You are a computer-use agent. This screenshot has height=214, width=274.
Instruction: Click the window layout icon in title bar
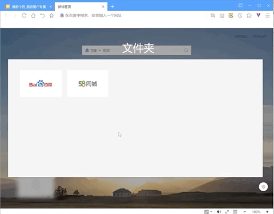click(x=240, y=5)
